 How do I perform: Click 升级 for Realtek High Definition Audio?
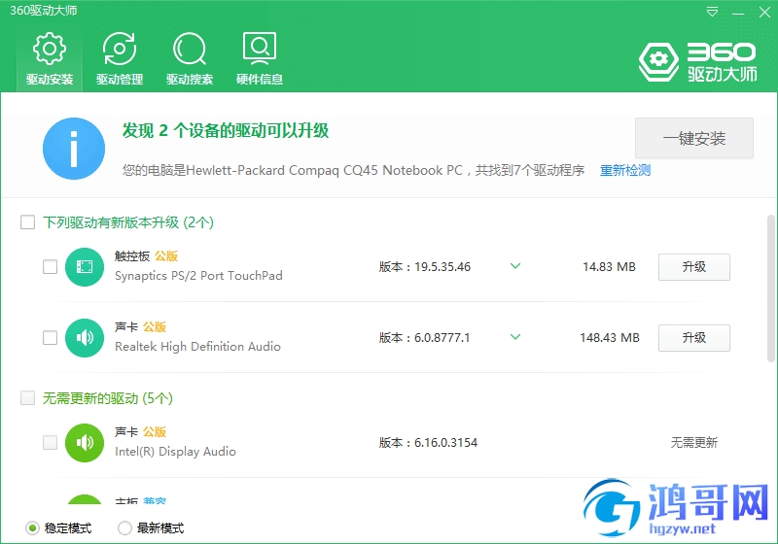click(694, 338)
